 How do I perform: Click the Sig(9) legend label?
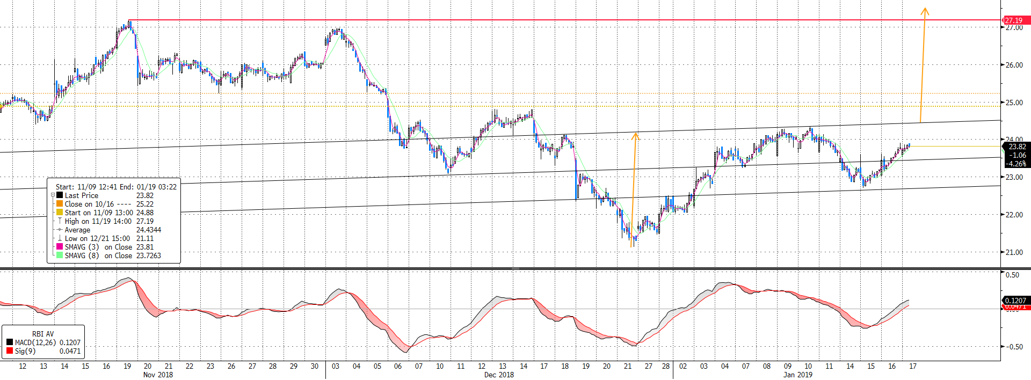[x=25, y=351]
